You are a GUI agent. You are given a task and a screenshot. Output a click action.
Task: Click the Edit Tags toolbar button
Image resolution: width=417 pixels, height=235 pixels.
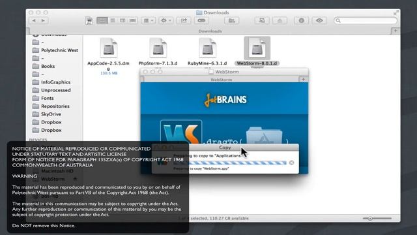point(201,20)
